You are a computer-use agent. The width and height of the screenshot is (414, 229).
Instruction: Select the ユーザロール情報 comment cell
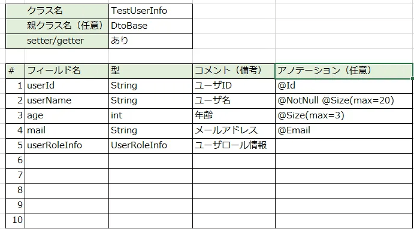tap(234, 146)
